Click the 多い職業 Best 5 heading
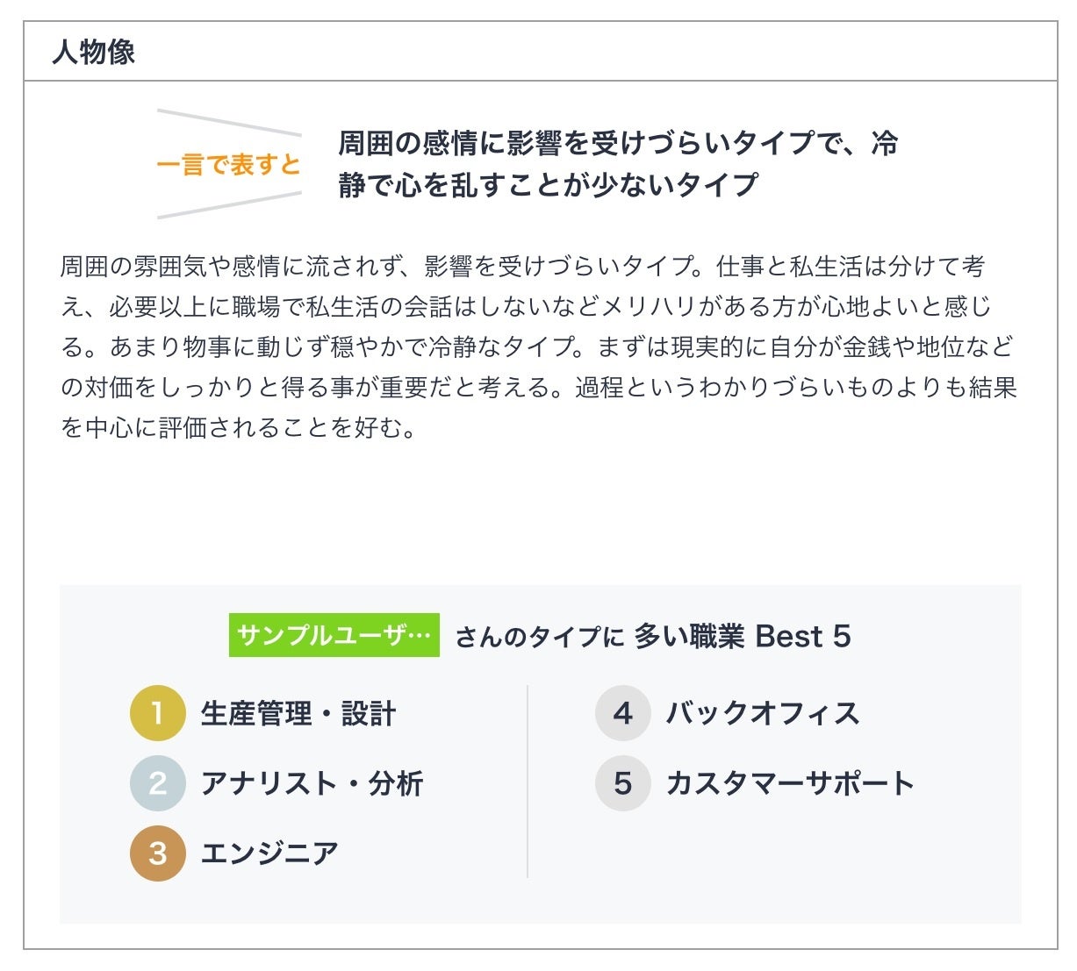 coord(743,637)
